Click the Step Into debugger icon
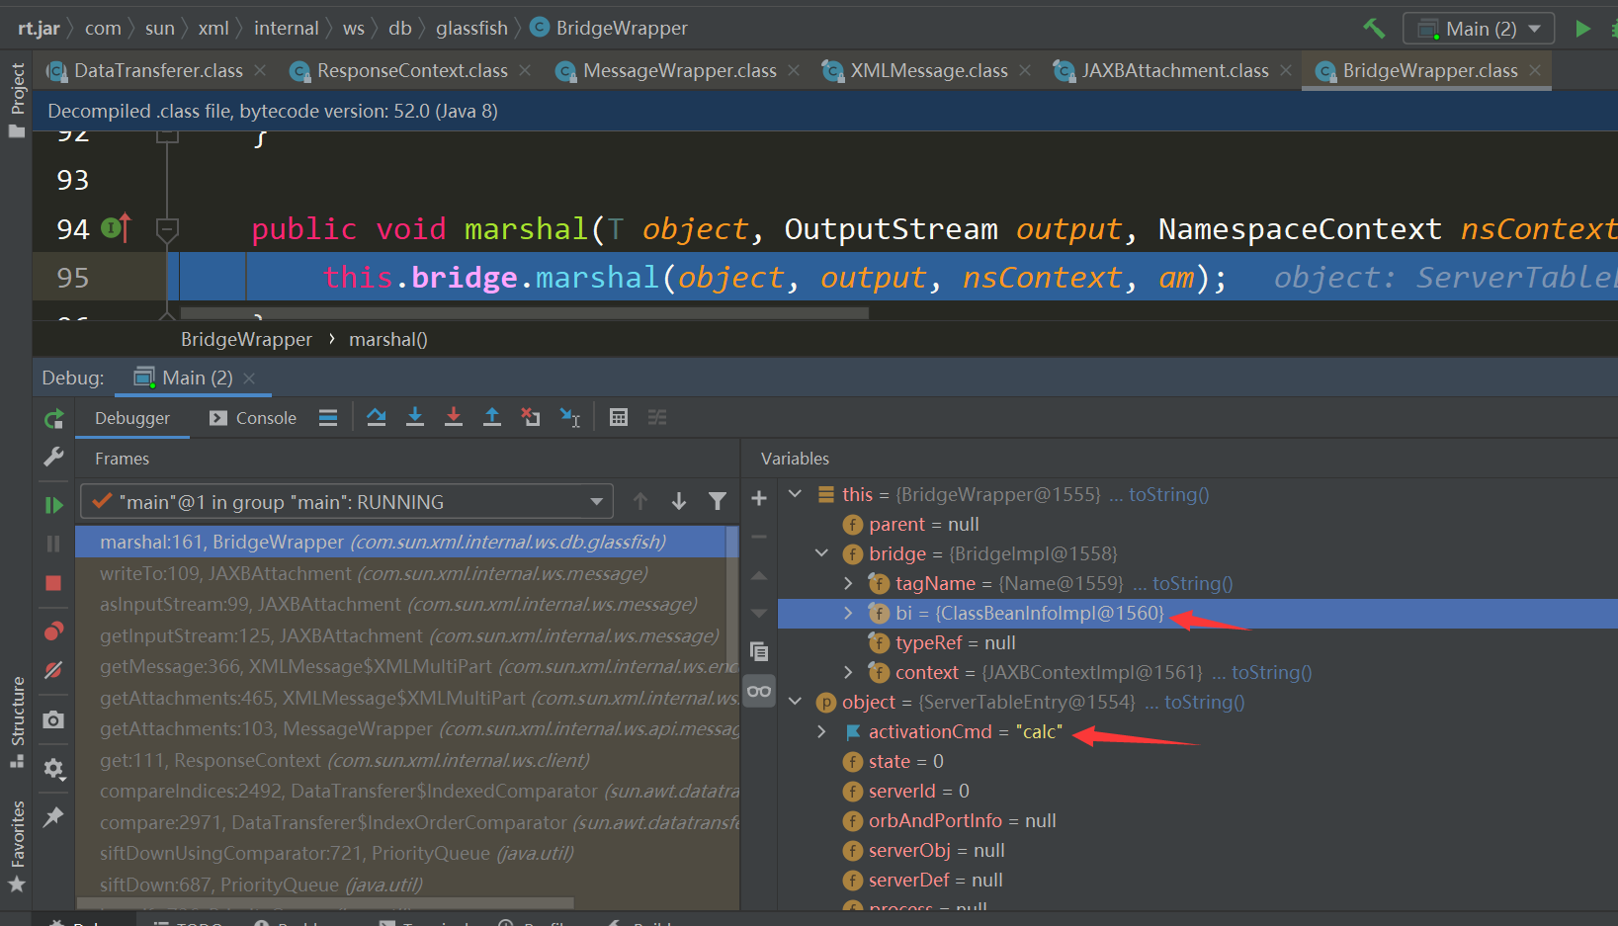Image resolution: width=1618 pixels, height=926 pixels. point(415,417)
